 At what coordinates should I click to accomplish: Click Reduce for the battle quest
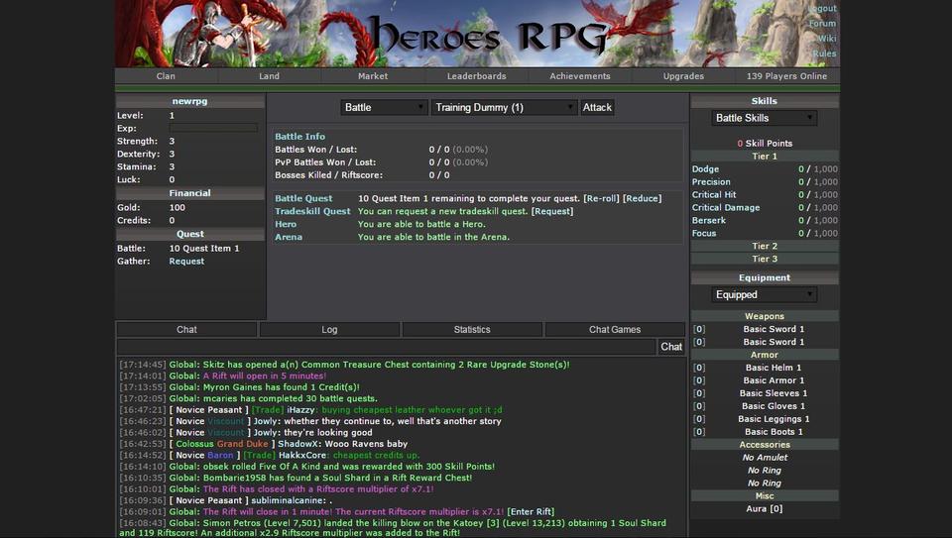tap(643, 198)
